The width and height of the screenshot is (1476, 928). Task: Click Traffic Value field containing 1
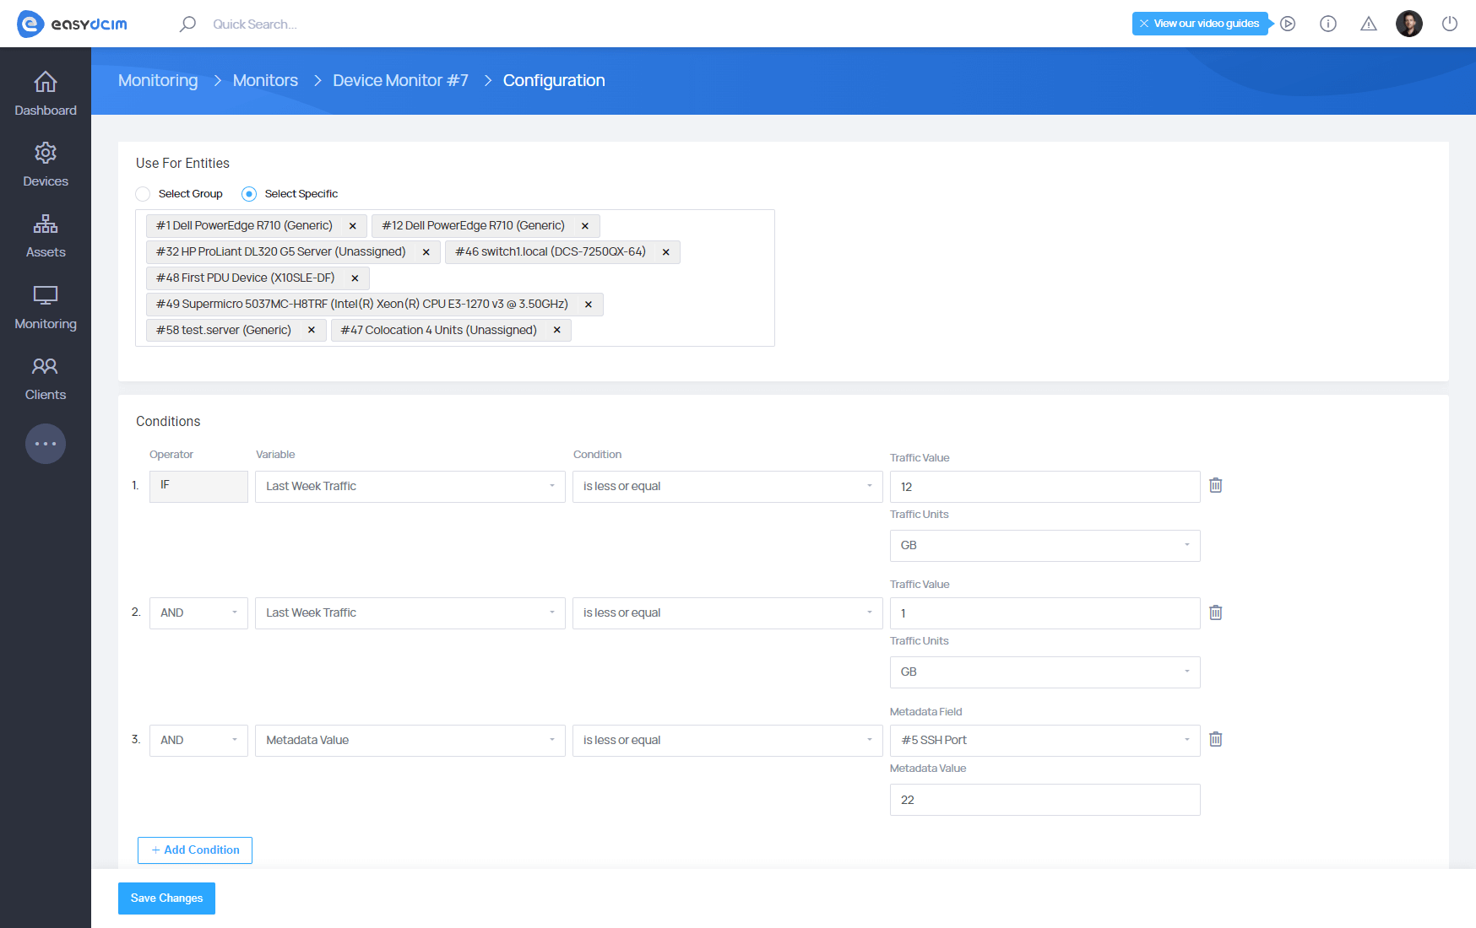pyautogui.click(x=1045, y=613)
